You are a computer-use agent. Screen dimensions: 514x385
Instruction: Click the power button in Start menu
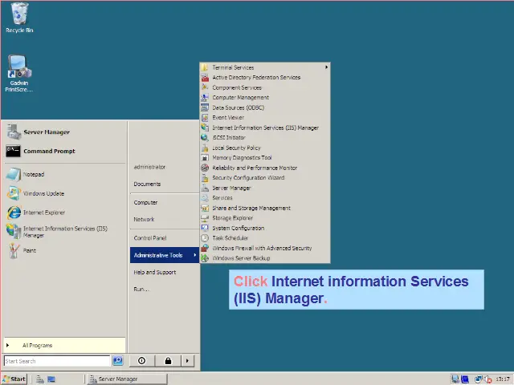(142, 361)
